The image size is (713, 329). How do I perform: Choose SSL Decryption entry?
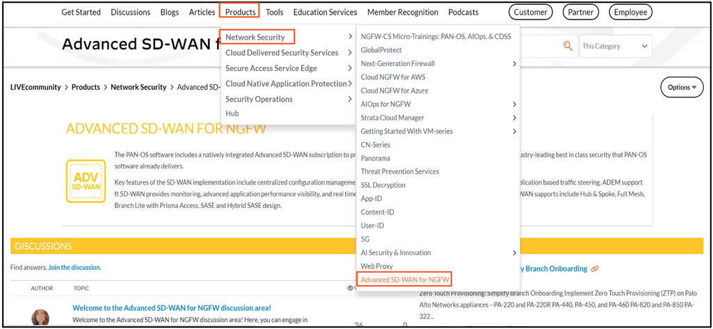click(x=383, y=185)
